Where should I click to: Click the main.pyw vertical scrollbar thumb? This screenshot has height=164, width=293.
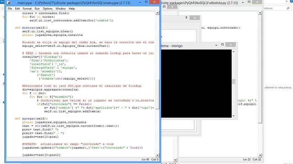click(157, 94)
